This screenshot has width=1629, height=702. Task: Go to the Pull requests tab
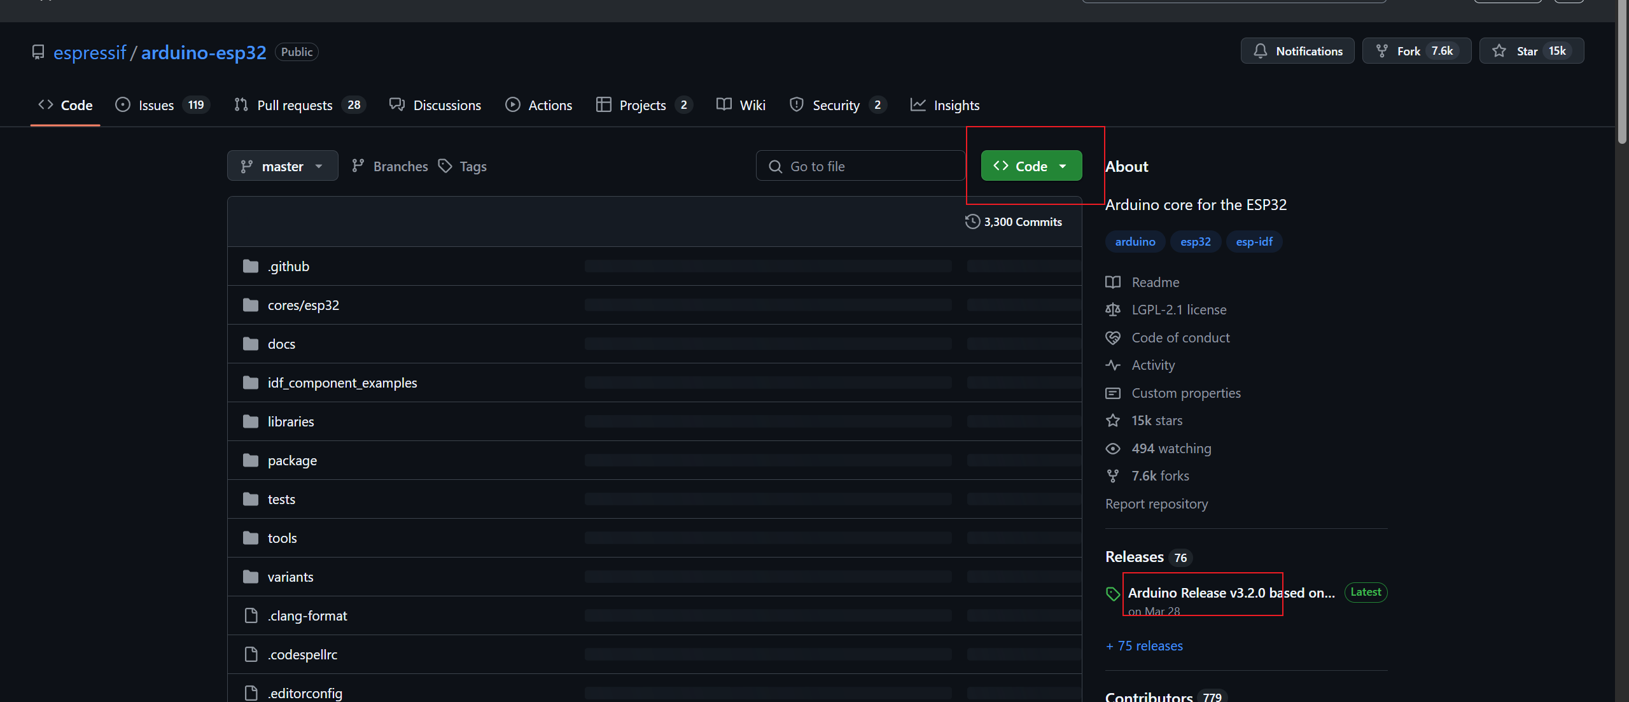(x=300, y=105)
